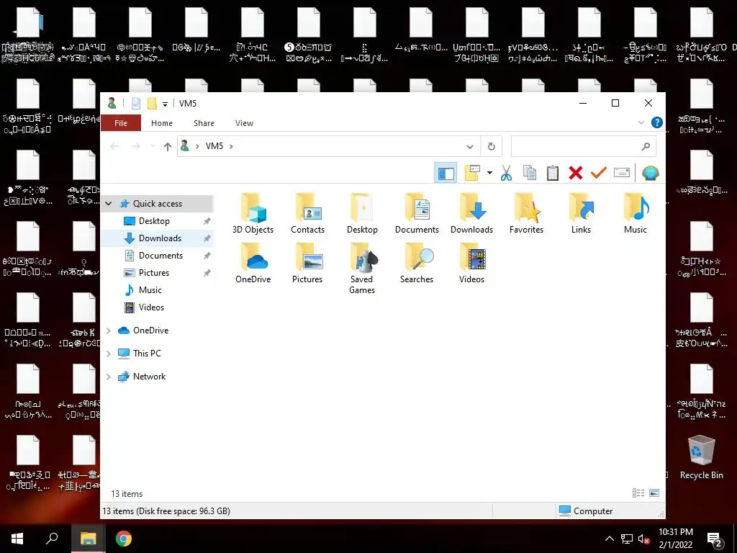Select Music under Quick access
Screen dimensions: 737x553
(x=150, y=290)
